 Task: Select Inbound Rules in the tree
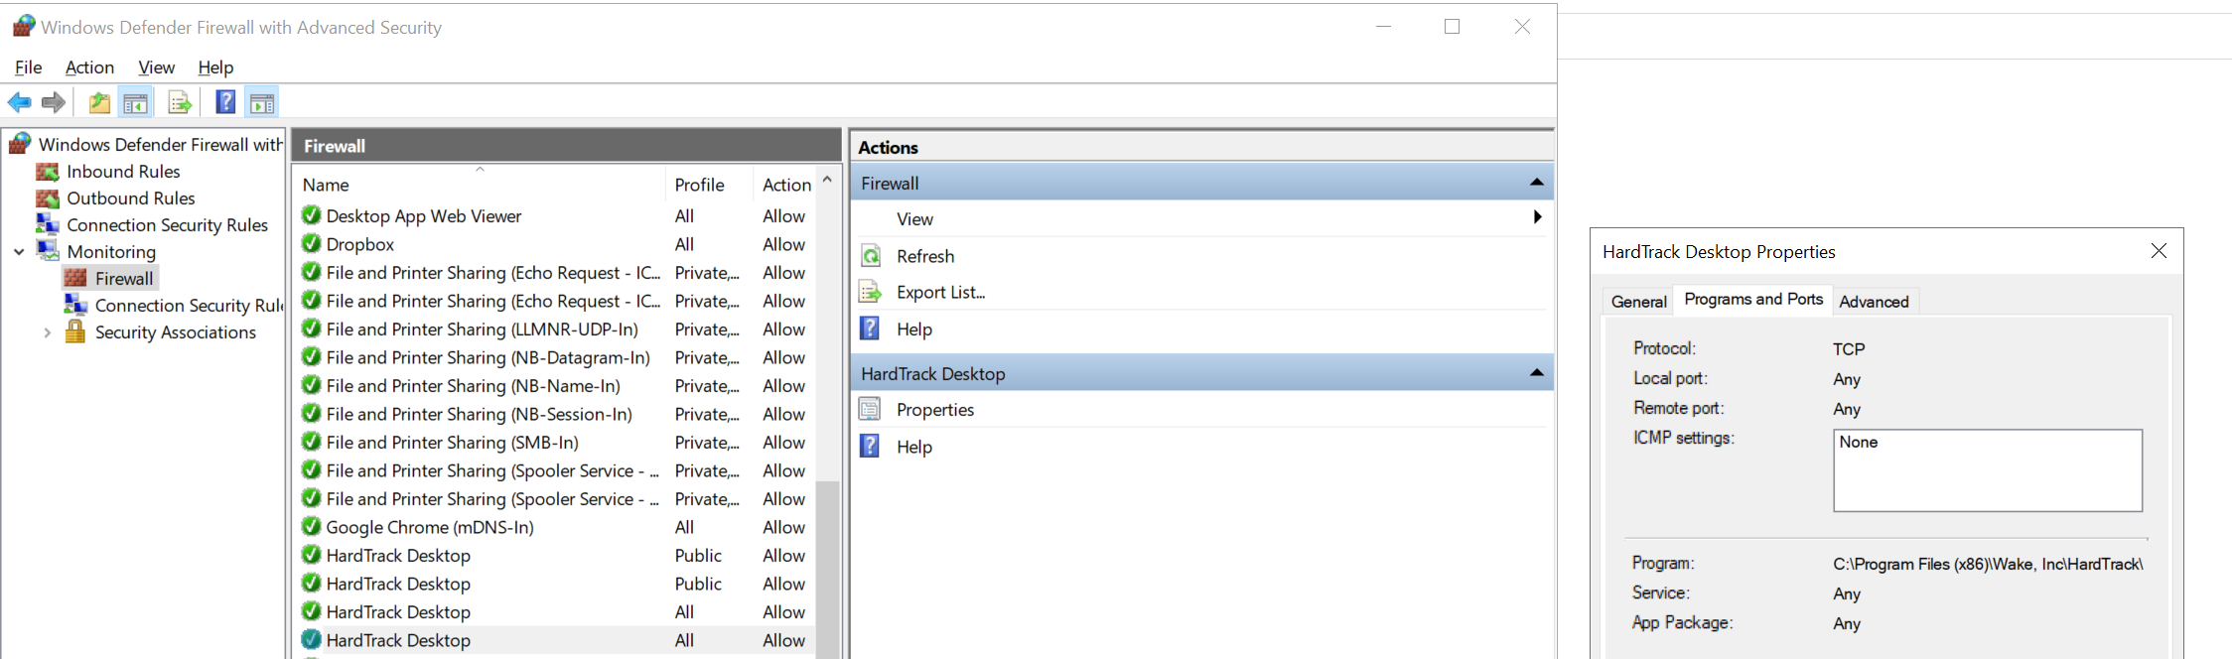click(123, 172)
